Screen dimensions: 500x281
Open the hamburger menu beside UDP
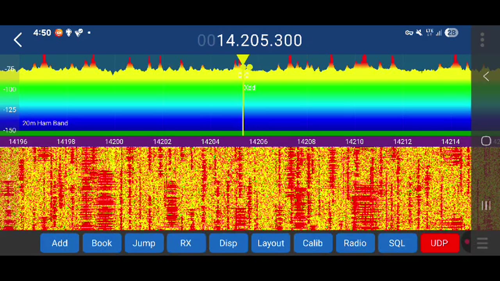482,243
